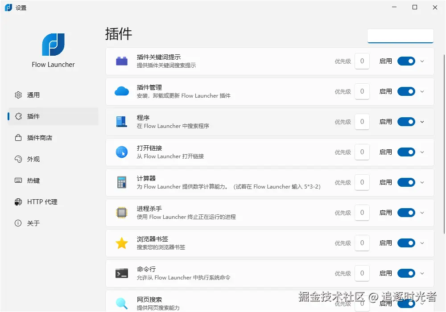
Task: Open the 关于 page
Action: click(53, 223)
